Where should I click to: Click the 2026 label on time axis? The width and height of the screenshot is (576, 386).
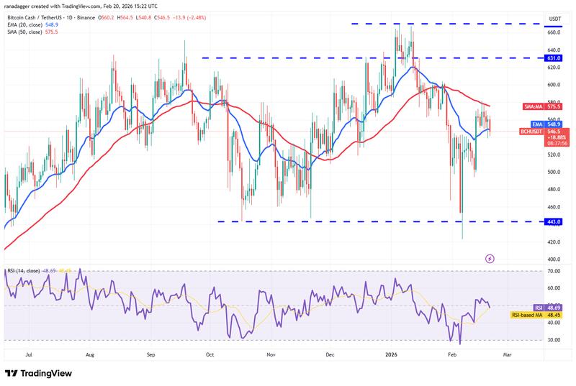click(392, 354)
